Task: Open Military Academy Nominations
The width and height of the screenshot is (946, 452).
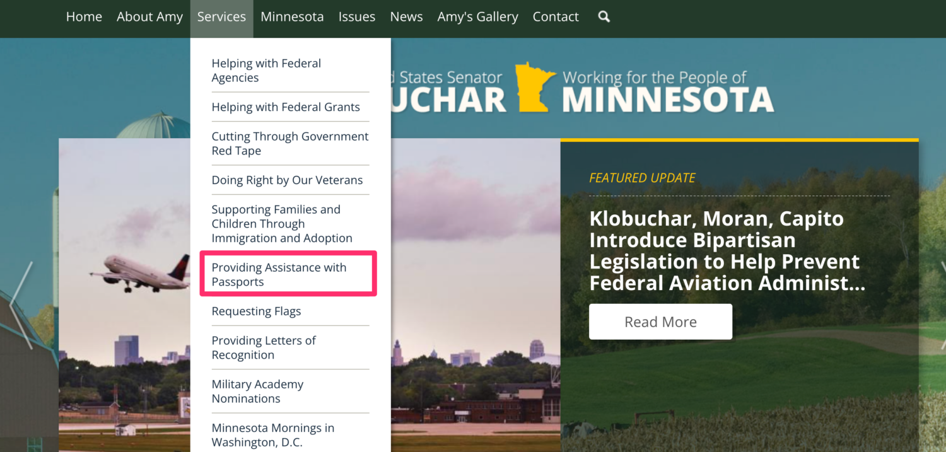Action: click(258, 391)
